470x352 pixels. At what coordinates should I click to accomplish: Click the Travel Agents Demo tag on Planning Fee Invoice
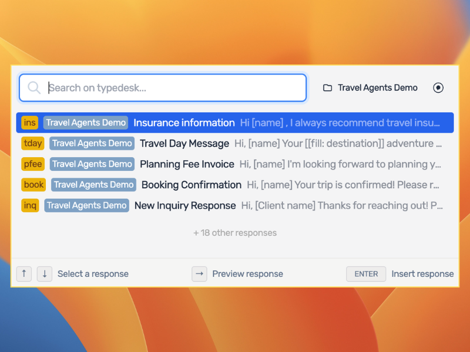click(x=92, y=164)
